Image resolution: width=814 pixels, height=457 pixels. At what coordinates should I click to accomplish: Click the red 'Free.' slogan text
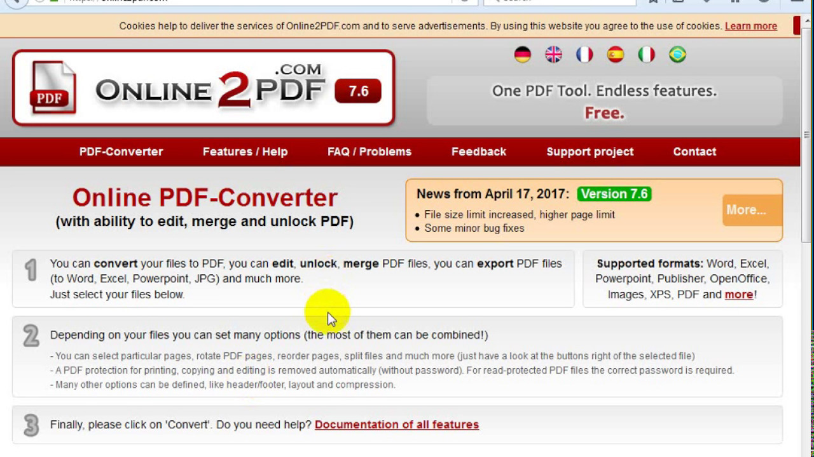click(604, 113)
